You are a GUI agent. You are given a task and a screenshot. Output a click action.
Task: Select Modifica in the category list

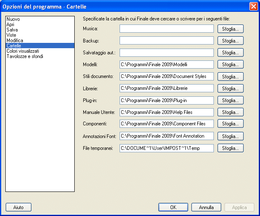[40, 40]
